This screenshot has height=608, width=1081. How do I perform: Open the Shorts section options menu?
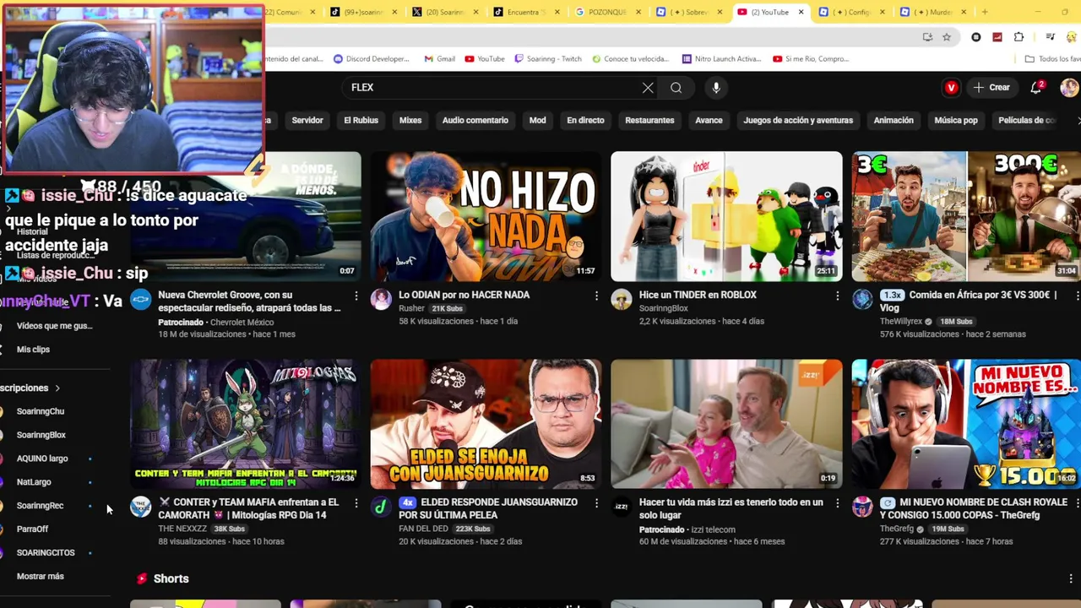coord(1071,579)
